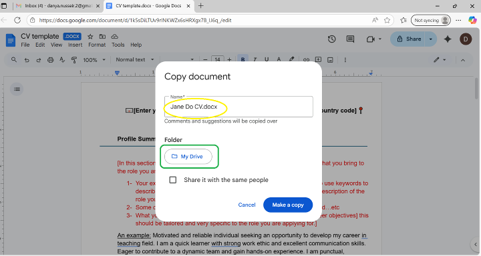The image size is (481, 256).
Task: Click the .DOCX badge
Action: 72,37
